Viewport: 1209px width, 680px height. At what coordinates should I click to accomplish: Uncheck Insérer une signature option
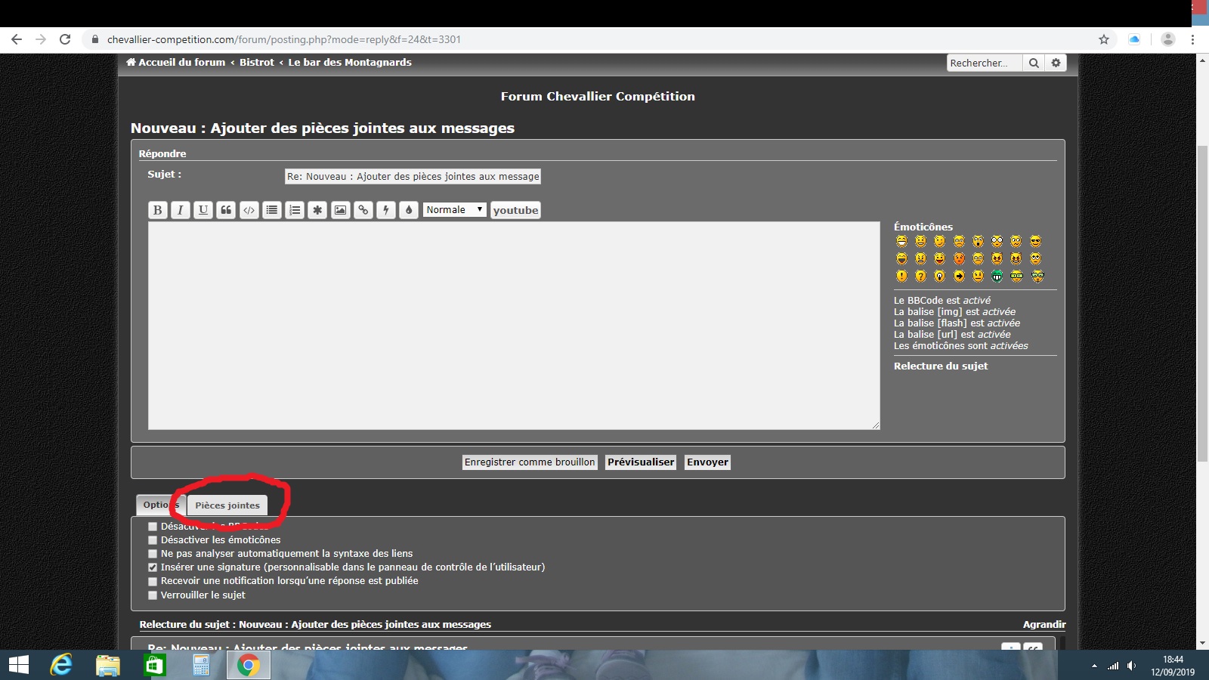click(153, 567)
